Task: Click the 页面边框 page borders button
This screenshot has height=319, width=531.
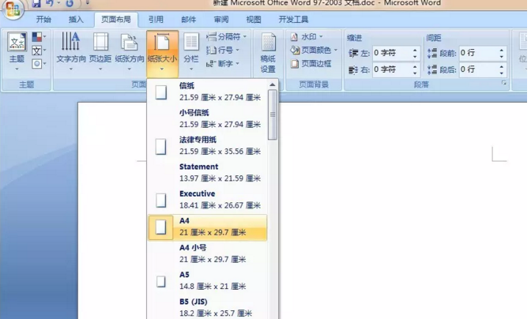Action: pyautogui.click(x=311, y=64)
